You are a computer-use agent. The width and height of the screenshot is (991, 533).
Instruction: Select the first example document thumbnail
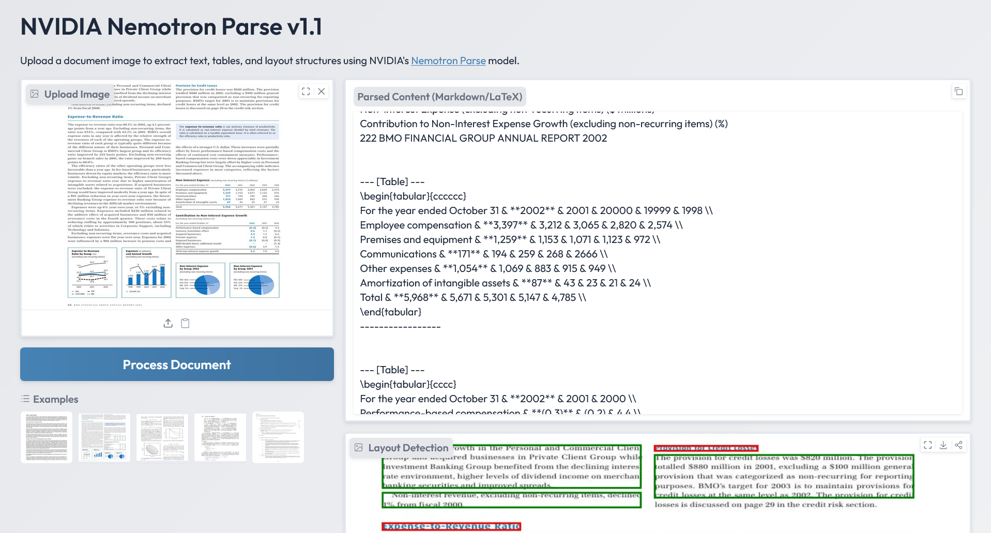tap(47, 437)
